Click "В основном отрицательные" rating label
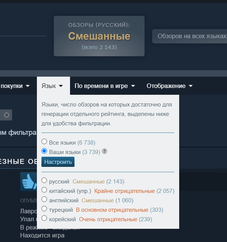Viewport: 227px width, 242px height. coord(112,210)
